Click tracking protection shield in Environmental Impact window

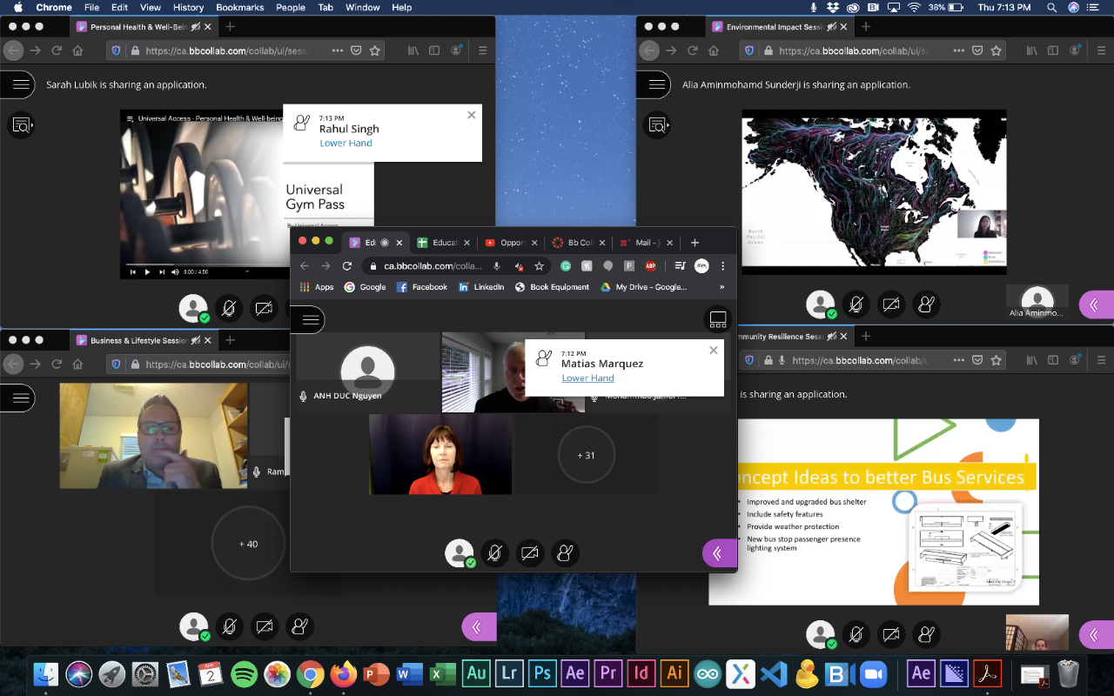[749, 51]
